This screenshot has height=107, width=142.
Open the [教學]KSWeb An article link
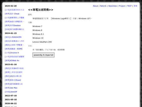(x=12, y=61)
